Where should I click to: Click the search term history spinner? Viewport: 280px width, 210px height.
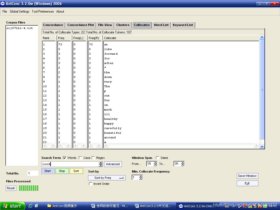coord(100,164)
